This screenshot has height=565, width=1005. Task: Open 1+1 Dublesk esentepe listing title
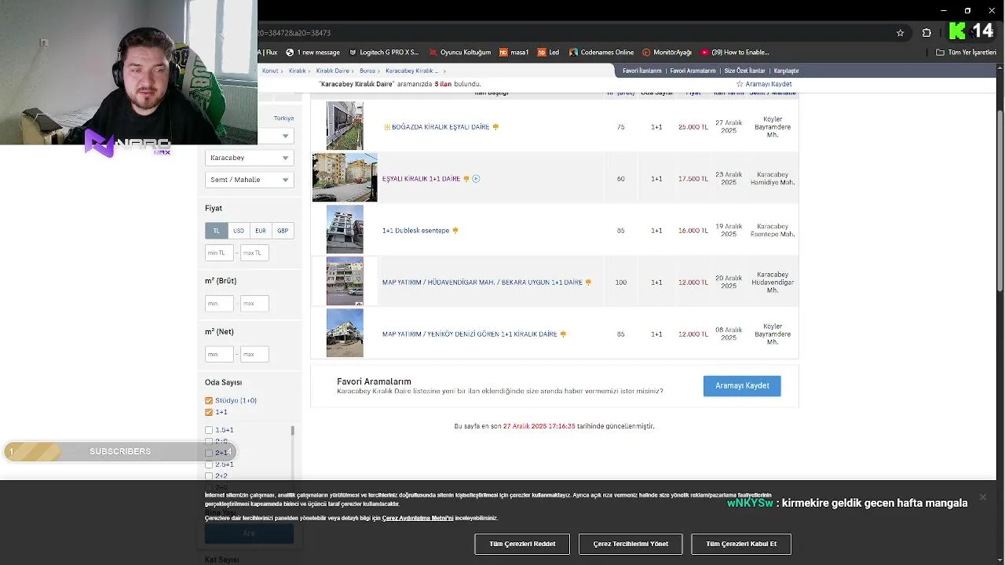click(415, 231)
